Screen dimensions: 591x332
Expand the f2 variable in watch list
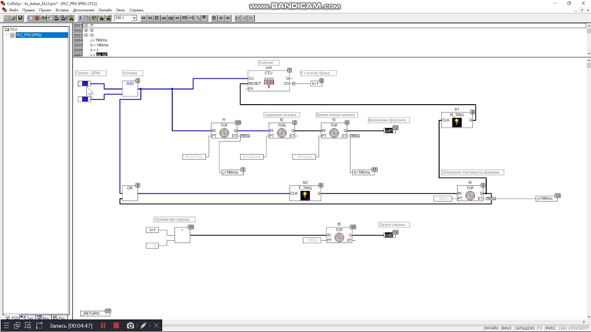coord(86,30)
